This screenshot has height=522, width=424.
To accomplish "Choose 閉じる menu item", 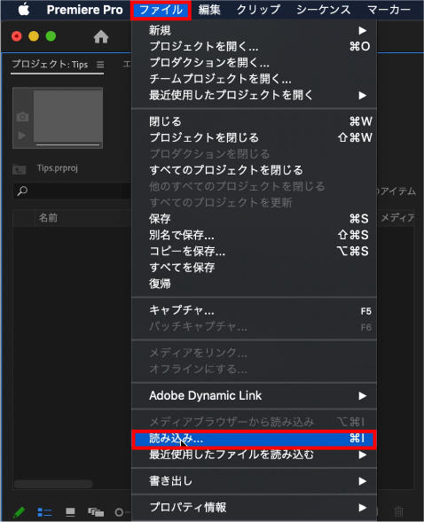I will [254, 121].
